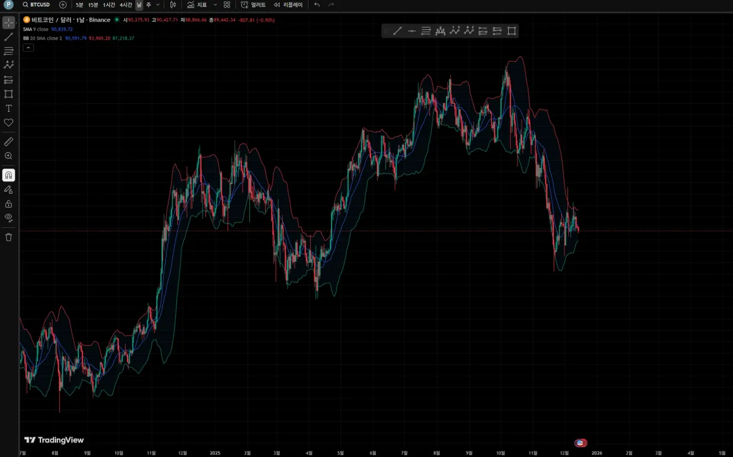
Task: Click SMA value 90,839.72
Action: tap(62, 29)
